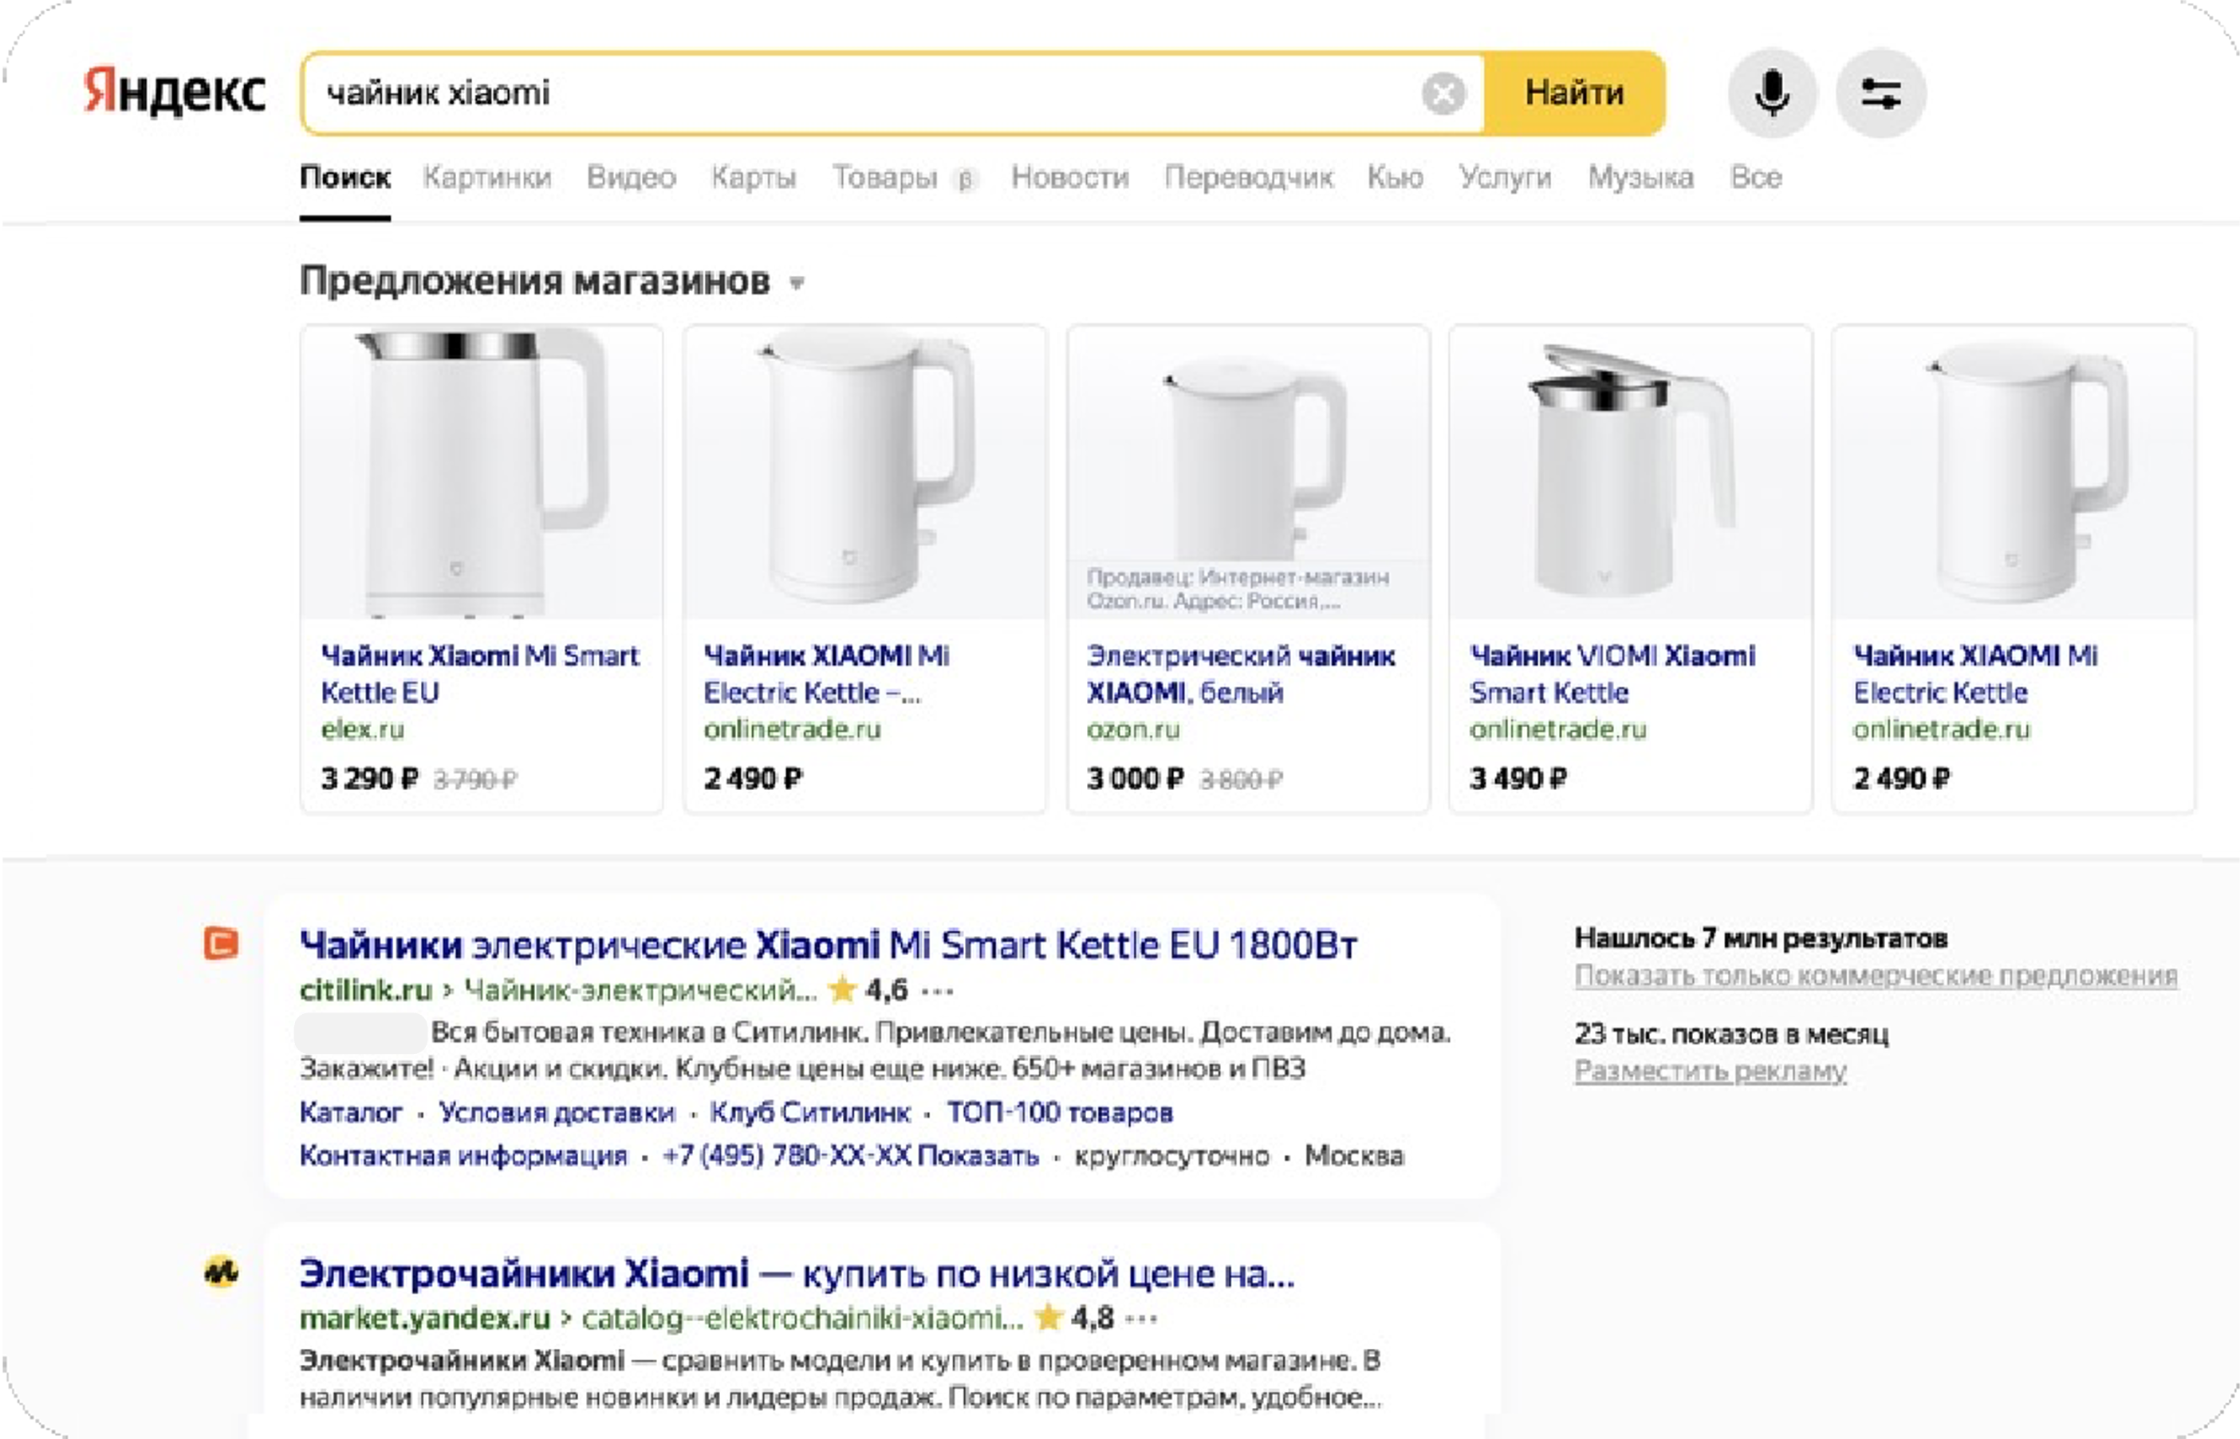The image size is (2240, 1439).
Task: Open Электрический чайник XIAOMI, белый link
Action: coord(1240,674)
